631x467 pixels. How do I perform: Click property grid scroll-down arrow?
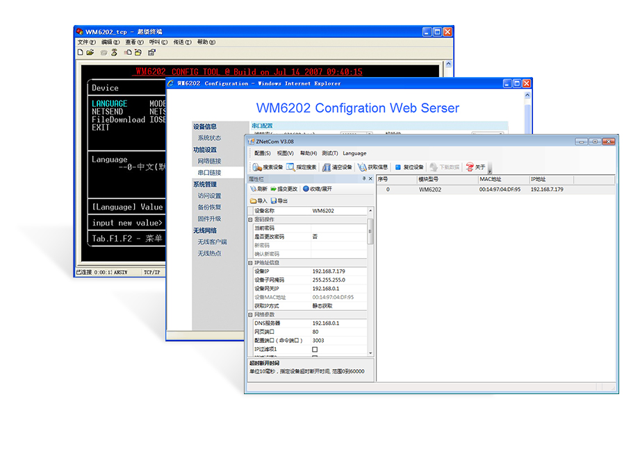click(370, 353)
